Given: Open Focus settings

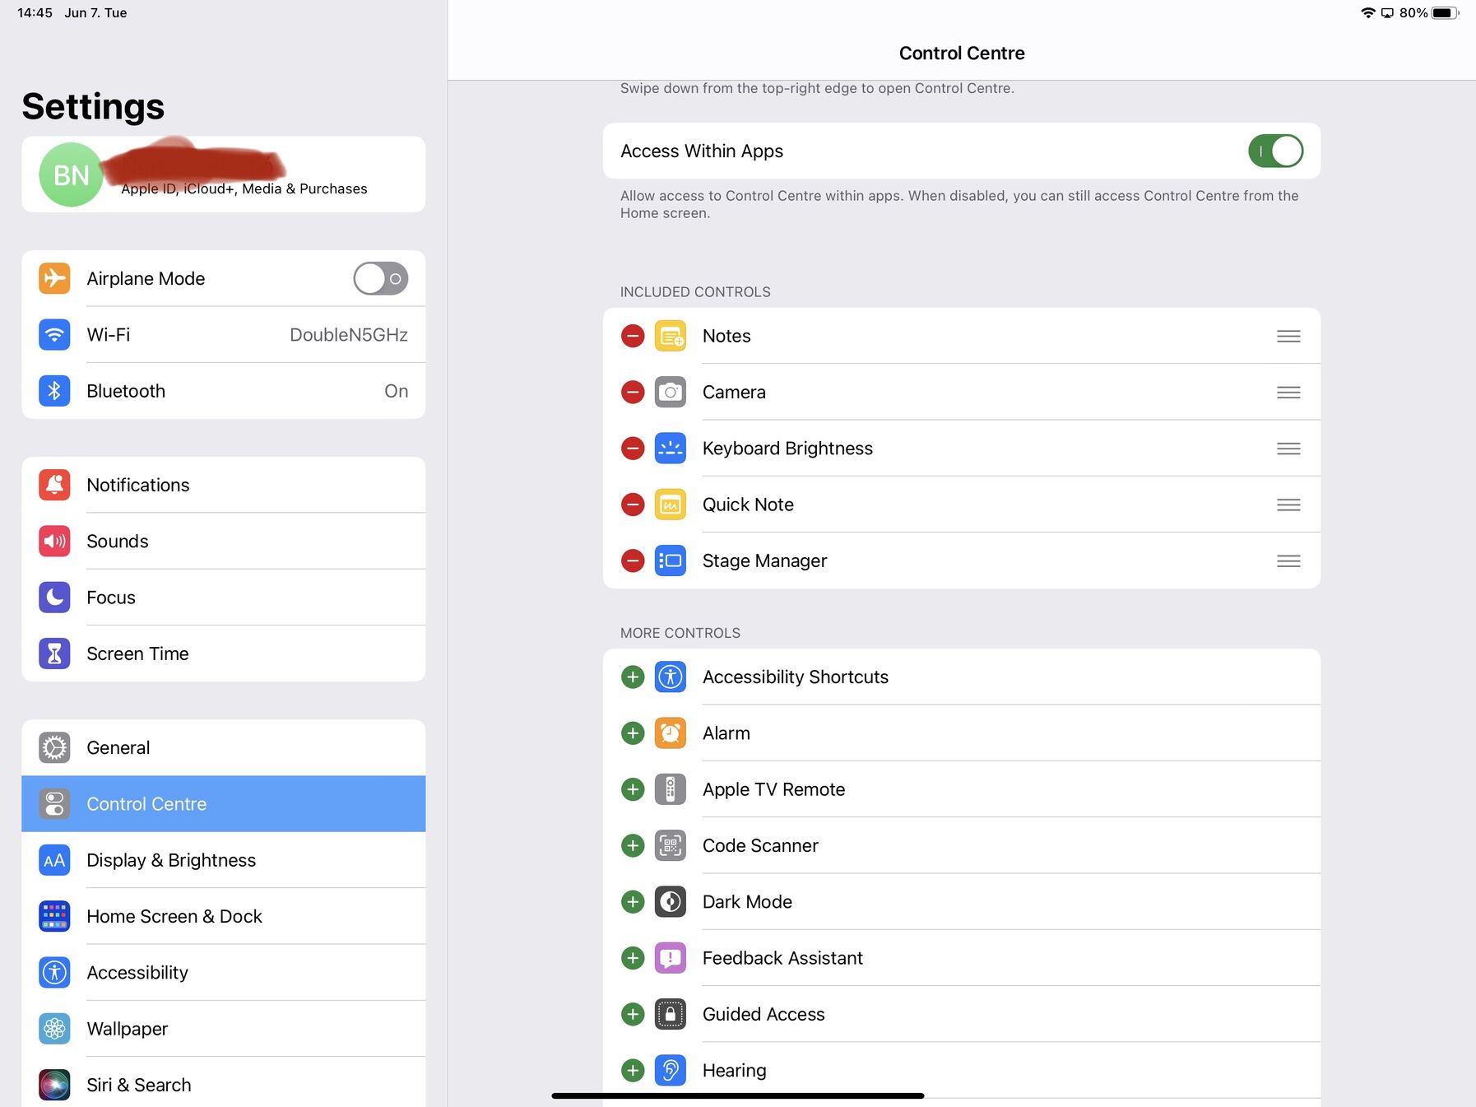Looking at the screenshot, I should point(224,598).
